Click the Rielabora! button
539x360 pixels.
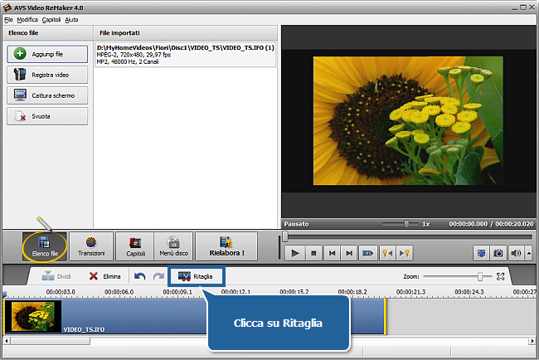(x=226, y=247)
